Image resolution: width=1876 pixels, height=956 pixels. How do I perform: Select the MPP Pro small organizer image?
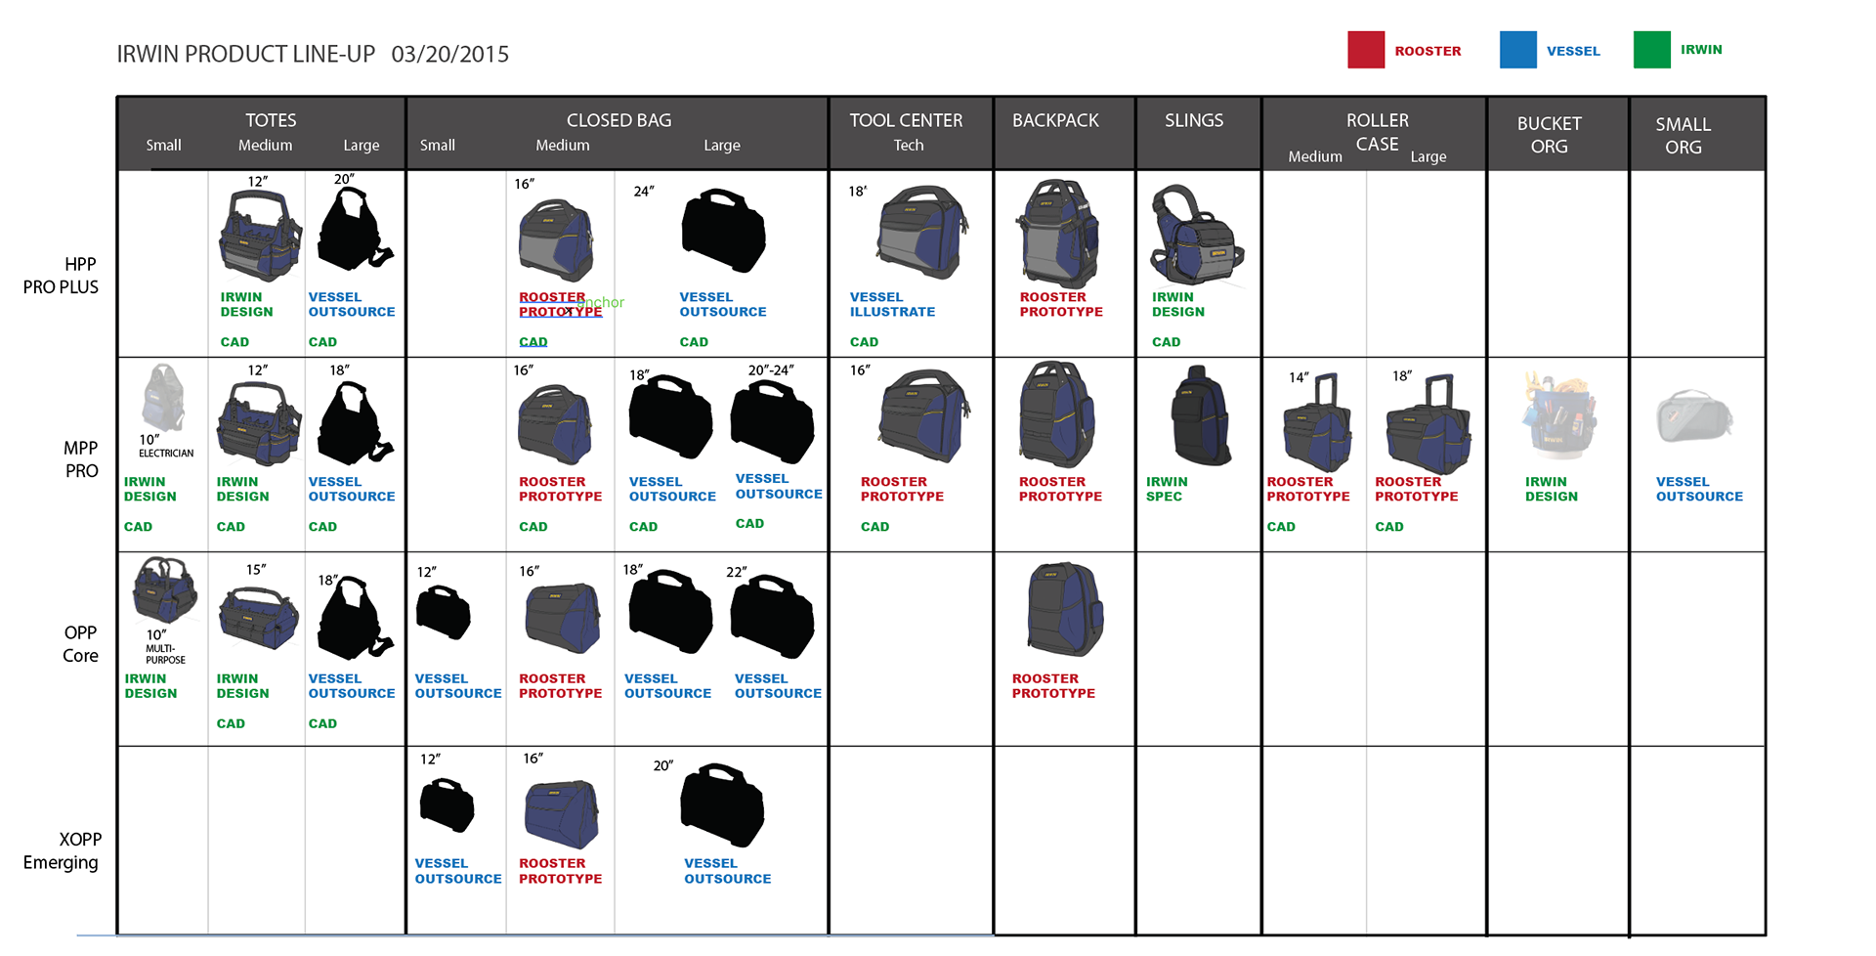point(1694,416)
